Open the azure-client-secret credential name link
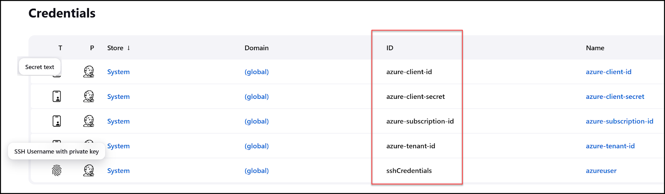The width and height of the screenshot is (665, 194). tap(615, 96)
